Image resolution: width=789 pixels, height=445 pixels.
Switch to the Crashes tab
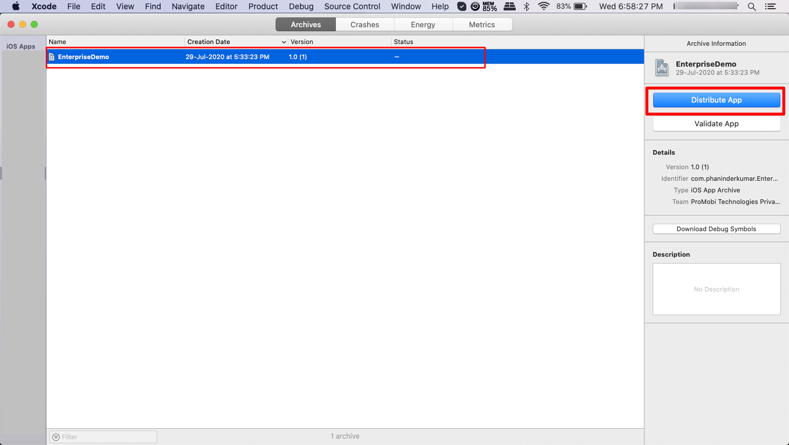coord(365,24)
